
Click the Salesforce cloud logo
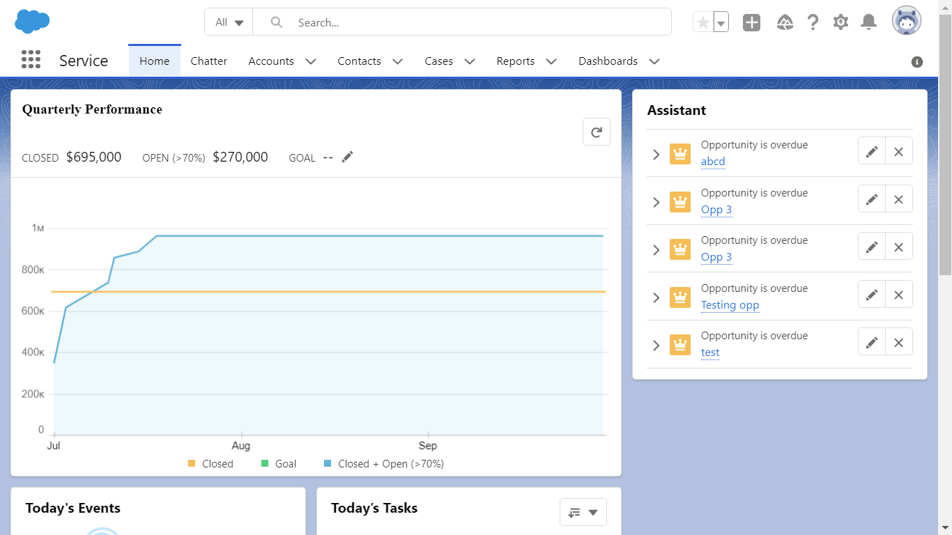32,22
